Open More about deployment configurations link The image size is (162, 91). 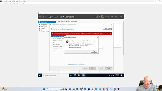pos(76,64)
